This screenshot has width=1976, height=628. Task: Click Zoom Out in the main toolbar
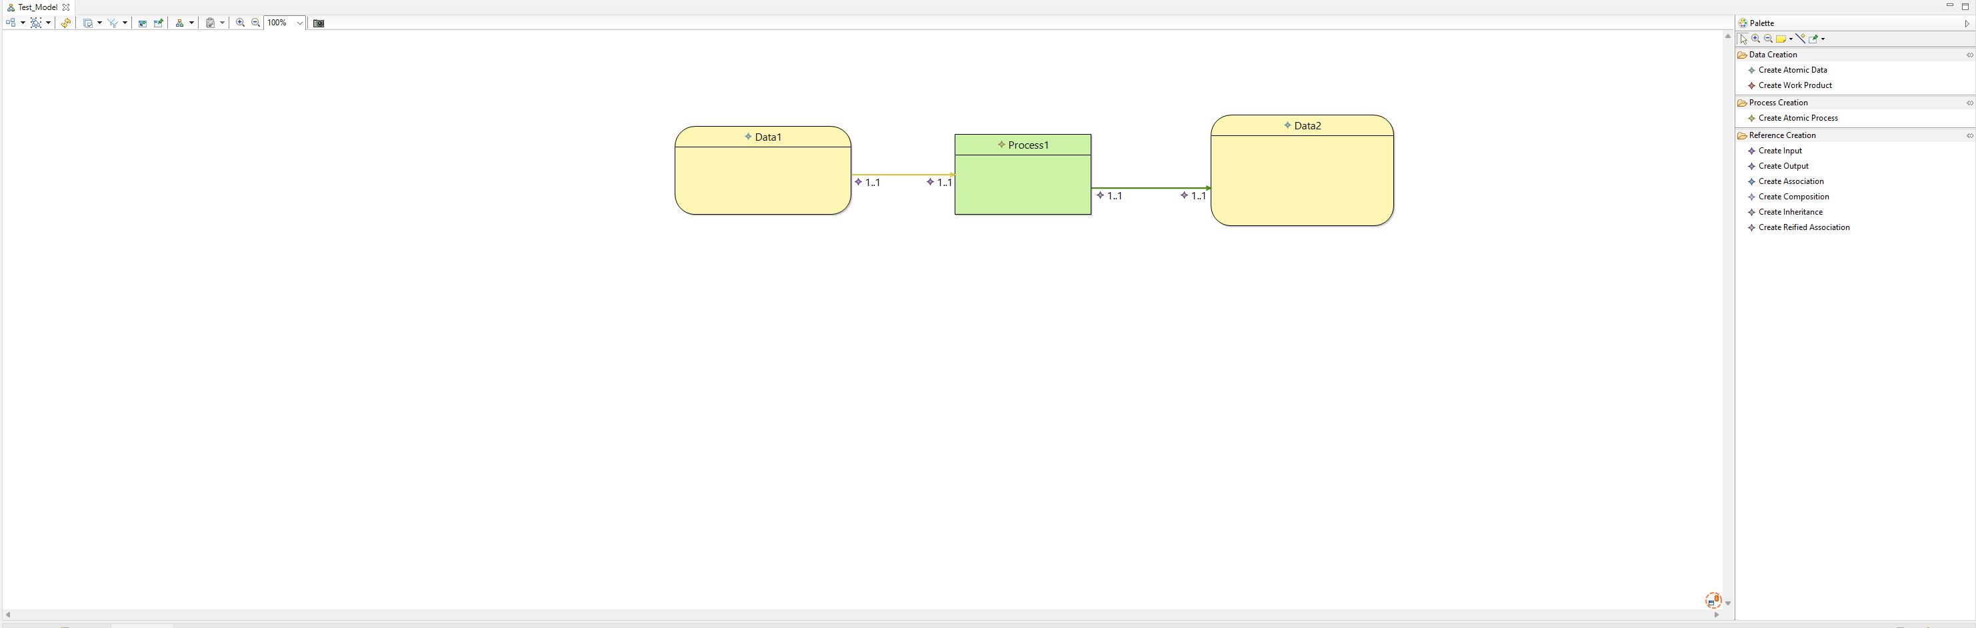[256, 23]
